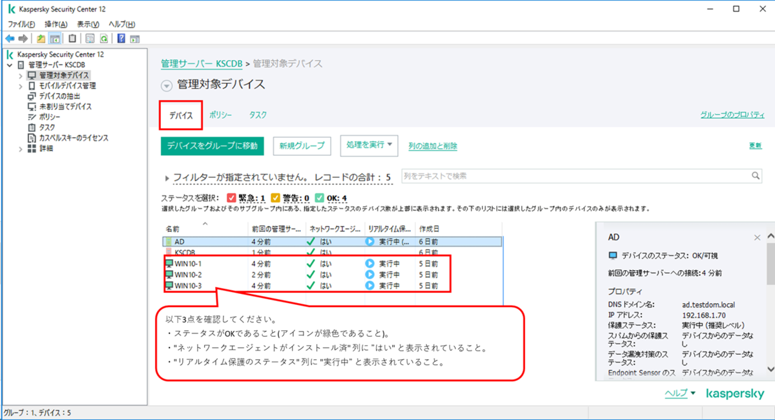775x420 pixels.
Task: Open the グループのプロパティ link
Action: pos(734,114)
